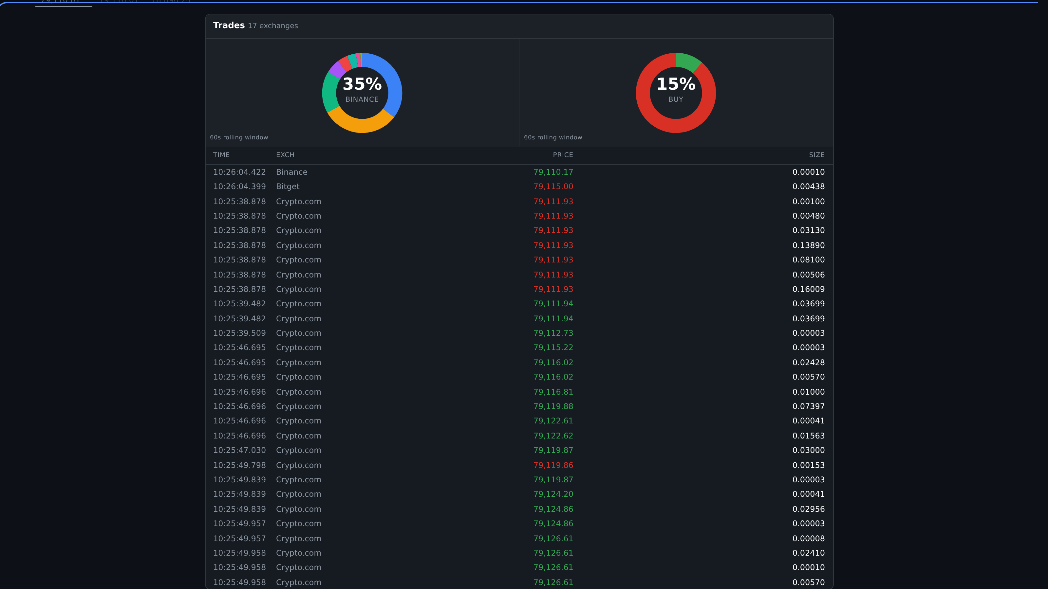This screenshot has width=1048, height=589.
Task: Select the Binance trade row at 10:26:04.422
Action: 519,172
